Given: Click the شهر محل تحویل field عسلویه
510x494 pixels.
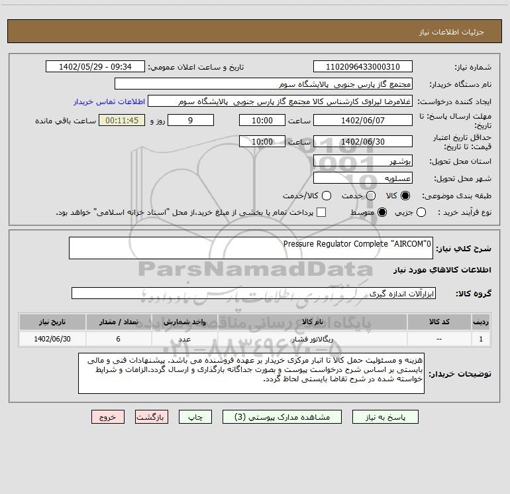Looking at the screenshot, I should (x=363, y=178).
